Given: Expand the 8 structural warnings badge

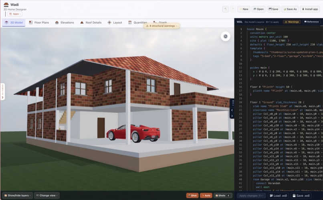Looking at the screenshot, I should tap(161, 26).
